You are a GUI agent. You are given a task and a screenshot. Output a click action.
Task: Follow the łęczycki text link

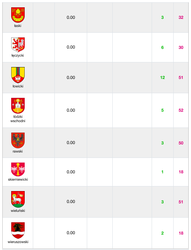click(x=18, y=55)
